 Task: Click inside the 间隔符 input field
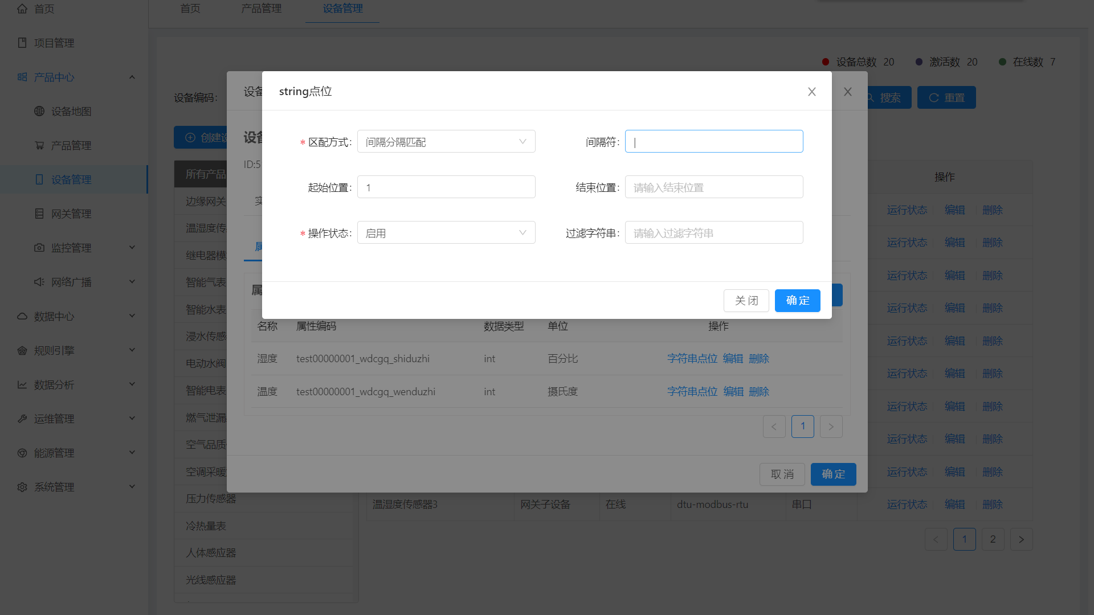(714, 141)
